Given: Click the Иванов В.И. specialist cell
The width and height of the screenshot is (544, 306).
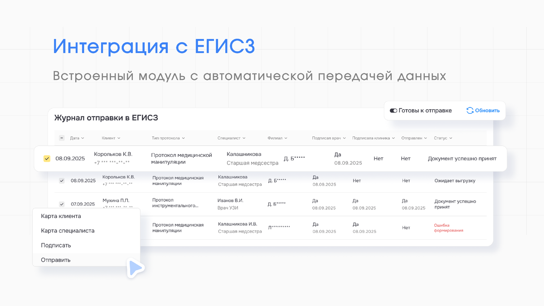Looking at the screenshot, I should (230, 200).
